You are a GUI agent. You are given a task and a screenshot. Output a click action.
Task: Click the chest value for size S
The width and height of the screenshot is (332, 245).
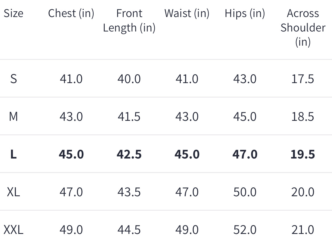point(71,79)
